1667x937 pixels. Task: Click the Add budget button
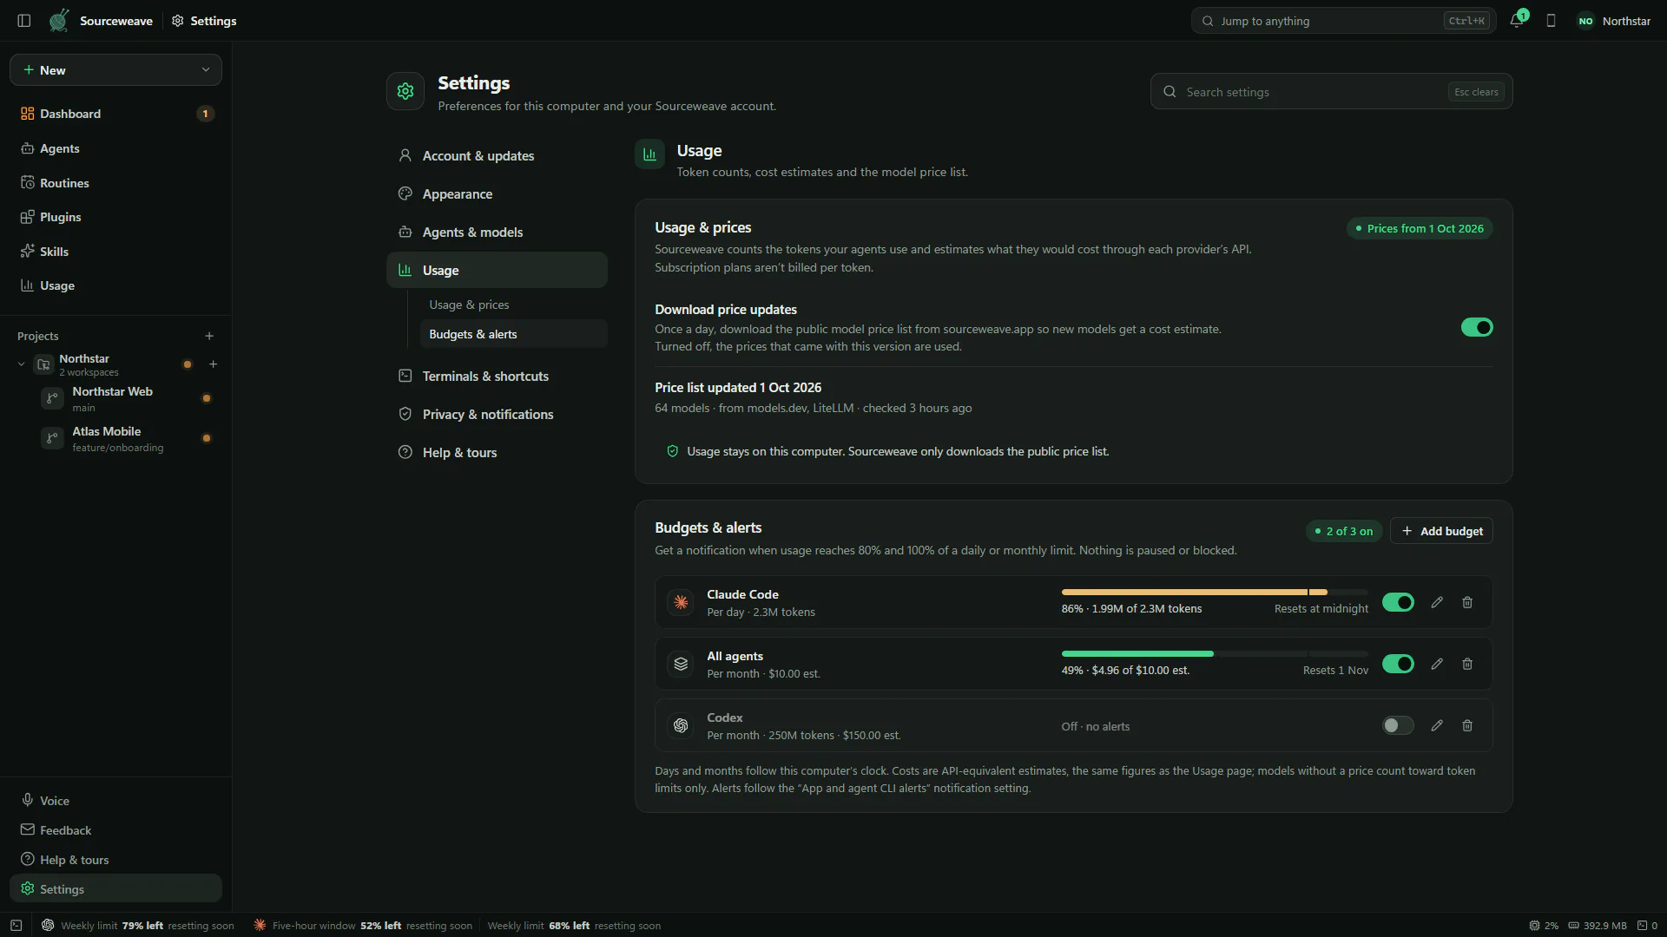(1441, 531)
